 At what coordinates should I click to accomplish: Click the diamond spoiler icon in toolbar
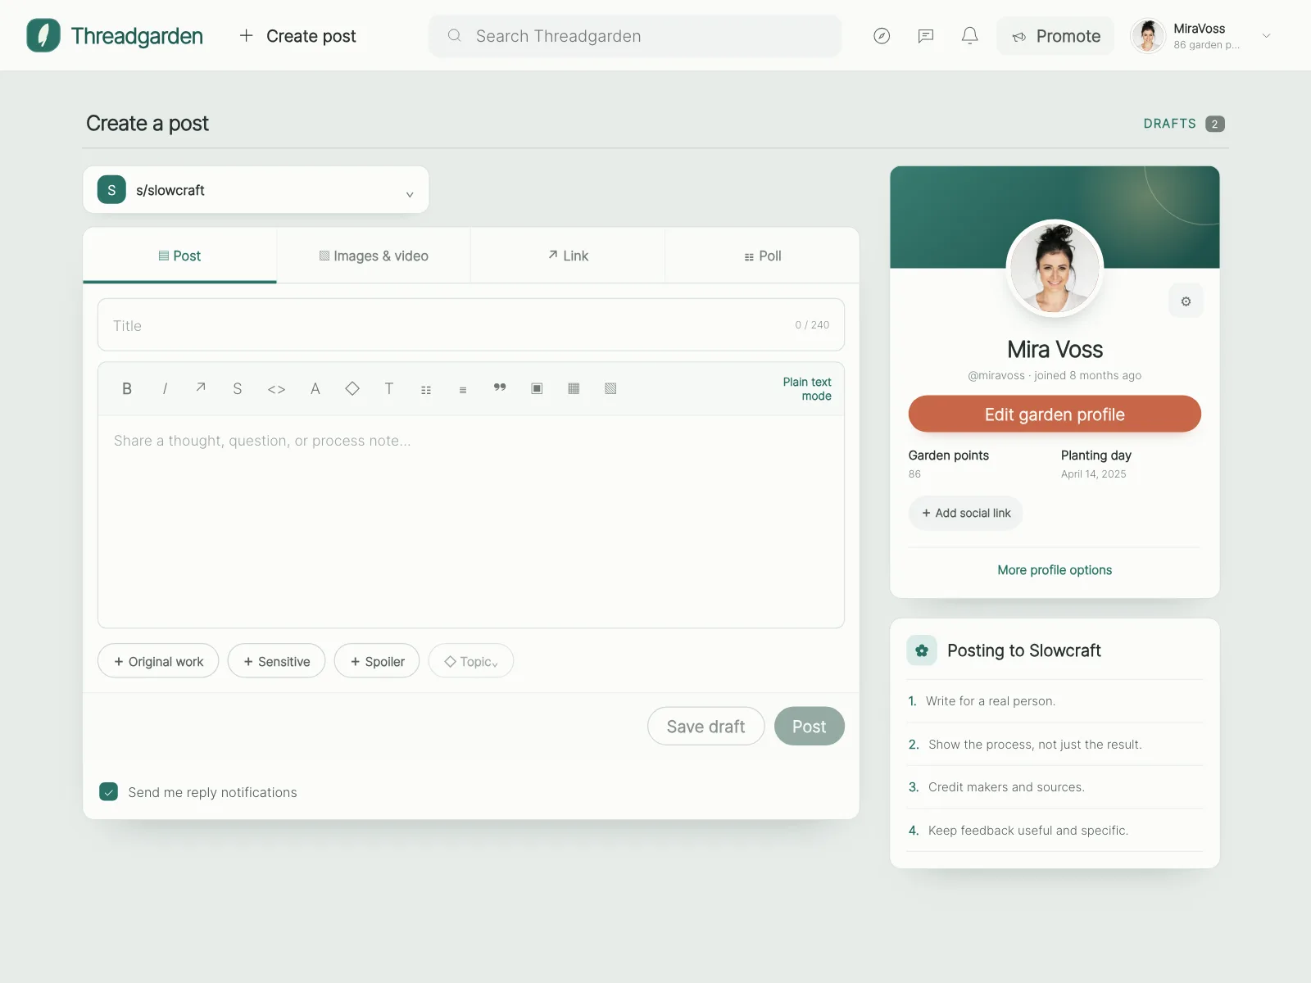point(352,388)
